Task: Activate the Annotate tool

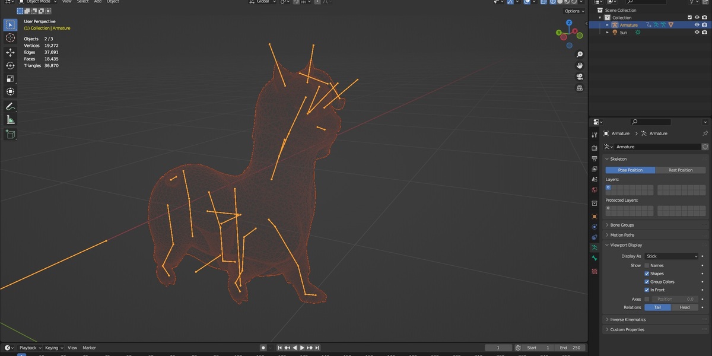Action: pos(10,107)
